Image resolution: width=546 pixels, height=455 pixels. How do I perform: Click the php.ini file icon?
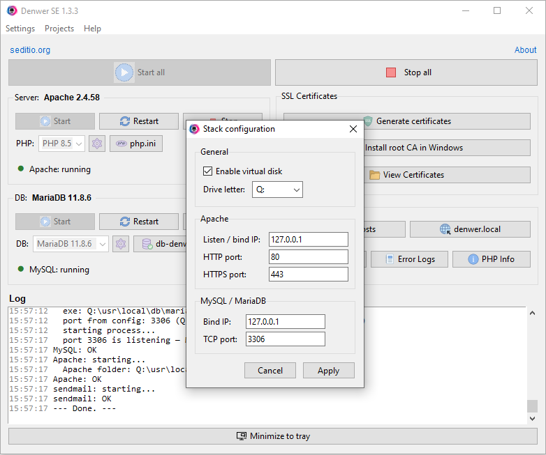(121, 144)
